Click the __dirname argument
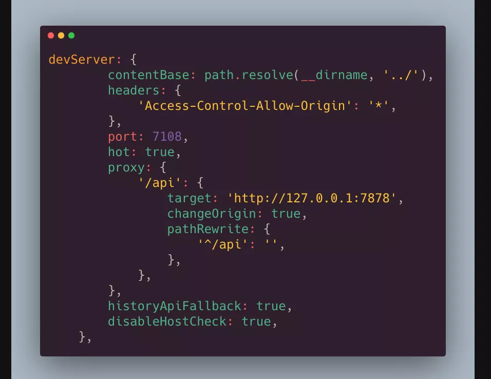The image size is (491, 379). (x=334, y=75)
